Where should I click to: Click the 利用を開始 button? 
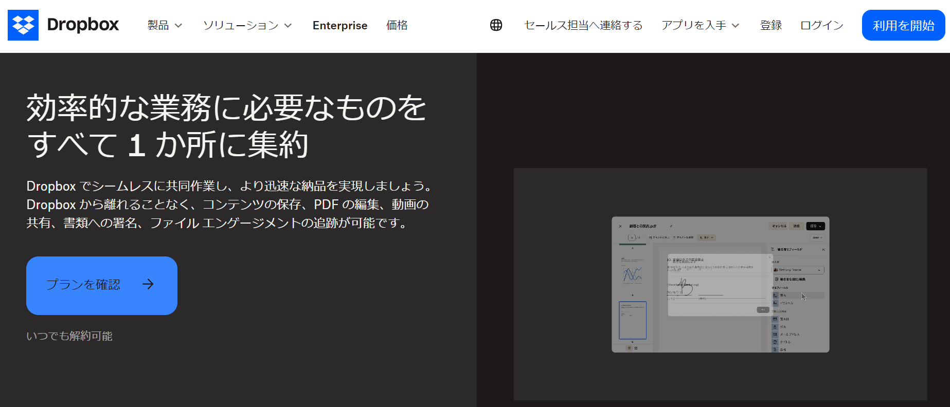click(903, 25)
